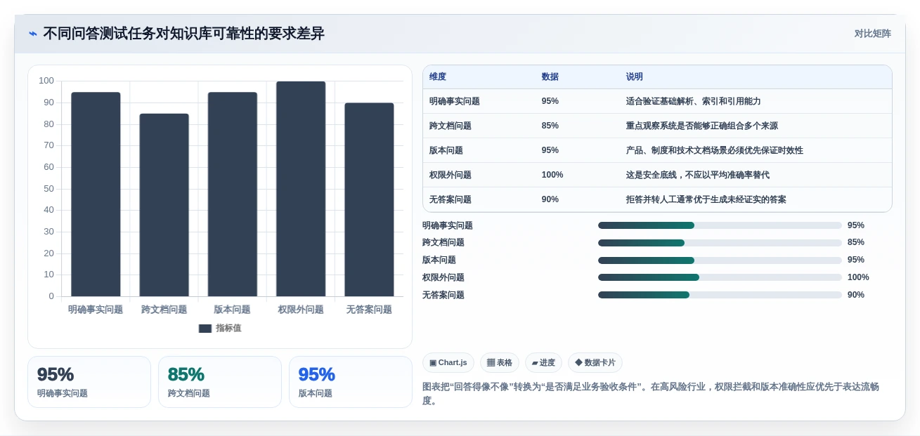The image size is (920, 436).
Task: Click the 对比矩阵 label in the header
Action: (x=872, y=34)
